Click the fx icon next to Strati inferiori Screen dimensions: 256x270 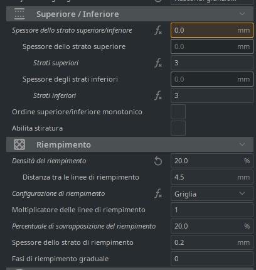click(x=158, y=95)
